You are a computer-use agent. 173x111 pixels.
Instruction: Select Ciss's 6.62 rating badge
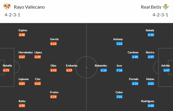37,83
